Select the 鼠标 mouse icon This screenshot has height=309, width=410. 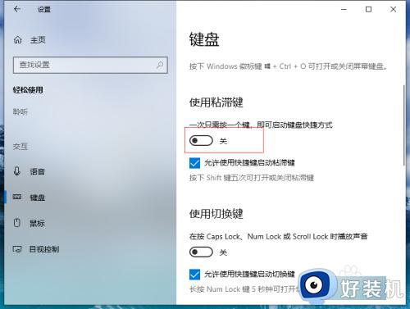pos(17,223)
